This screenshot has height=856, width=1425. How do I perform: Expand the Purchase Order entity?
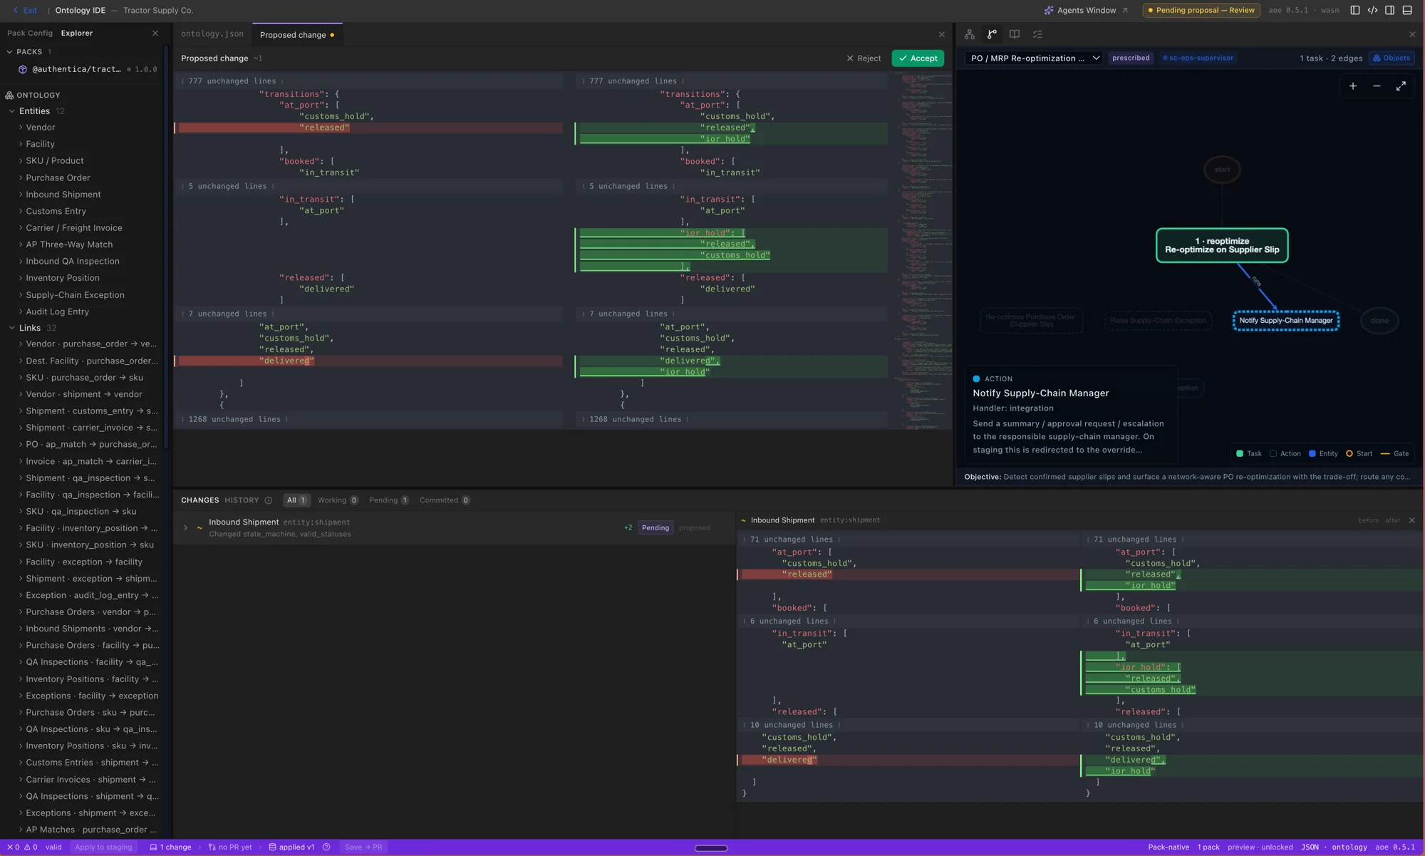pos(21,177)
